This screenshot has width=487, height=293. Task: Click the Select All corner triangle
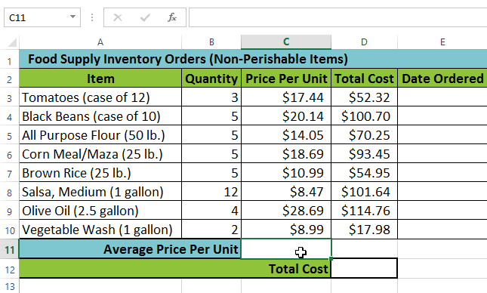11,42
